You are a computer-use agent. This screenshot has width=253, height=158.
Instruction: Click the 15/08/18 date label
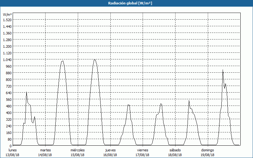point(77,155)
